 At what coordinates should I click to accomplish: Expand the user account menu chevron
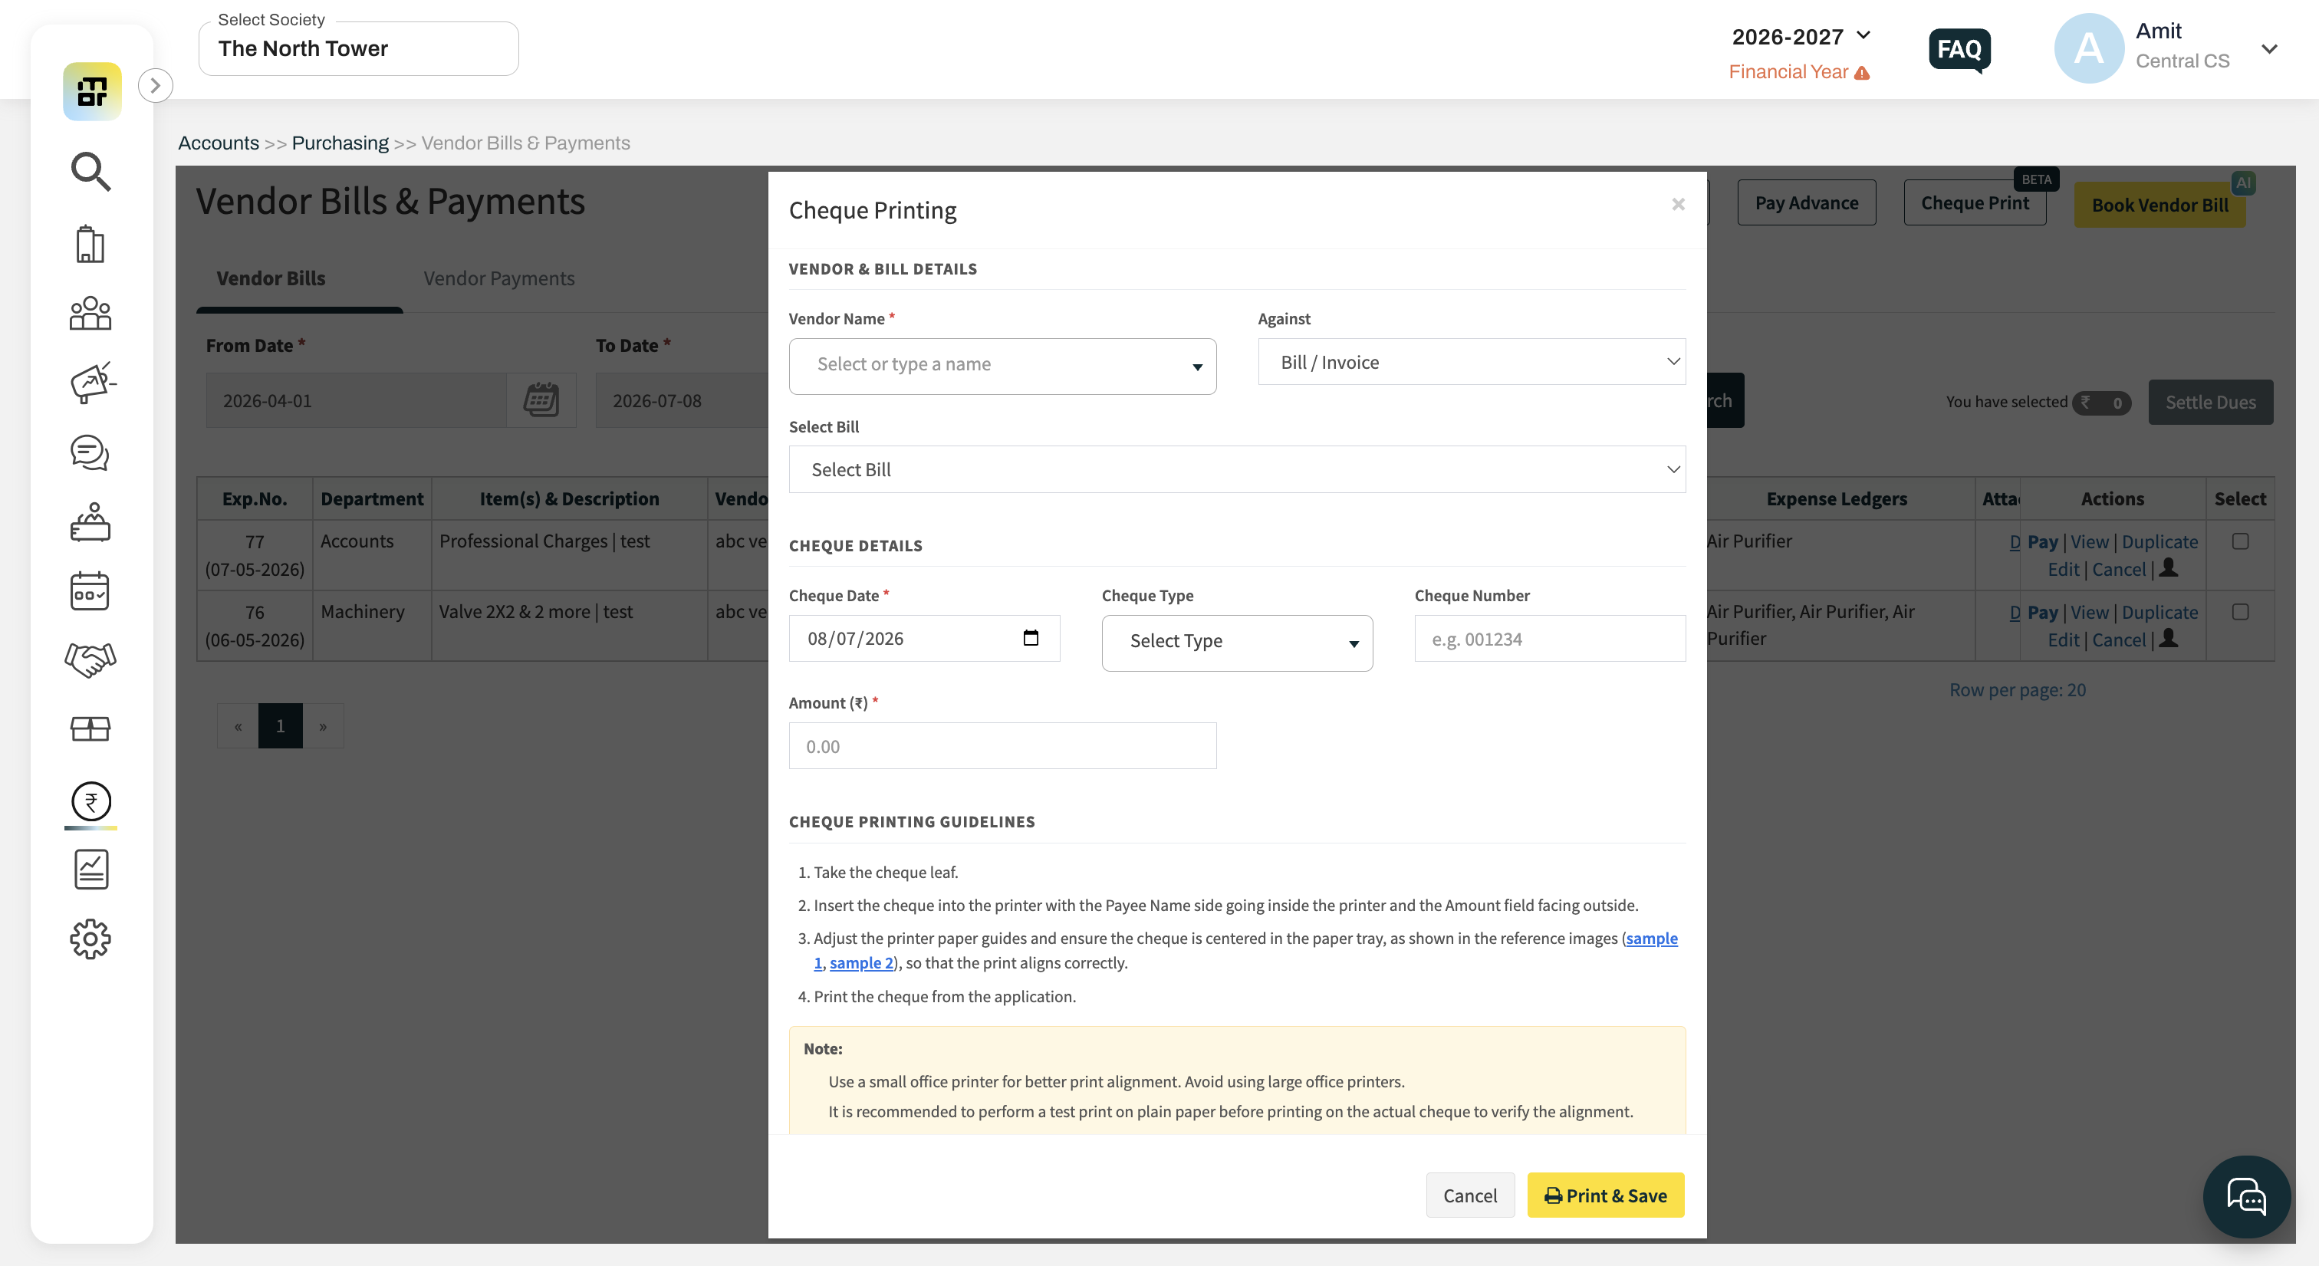tap(2268, 48)
